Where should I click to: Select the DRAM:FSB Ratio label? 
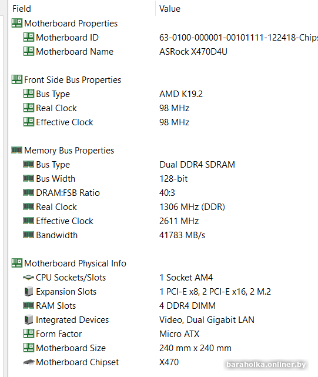(68, 193)
